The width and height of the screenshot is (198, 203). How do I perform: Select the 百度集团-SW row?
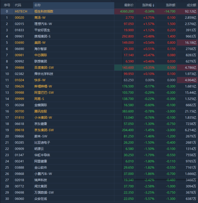click(x=99, y=67)
